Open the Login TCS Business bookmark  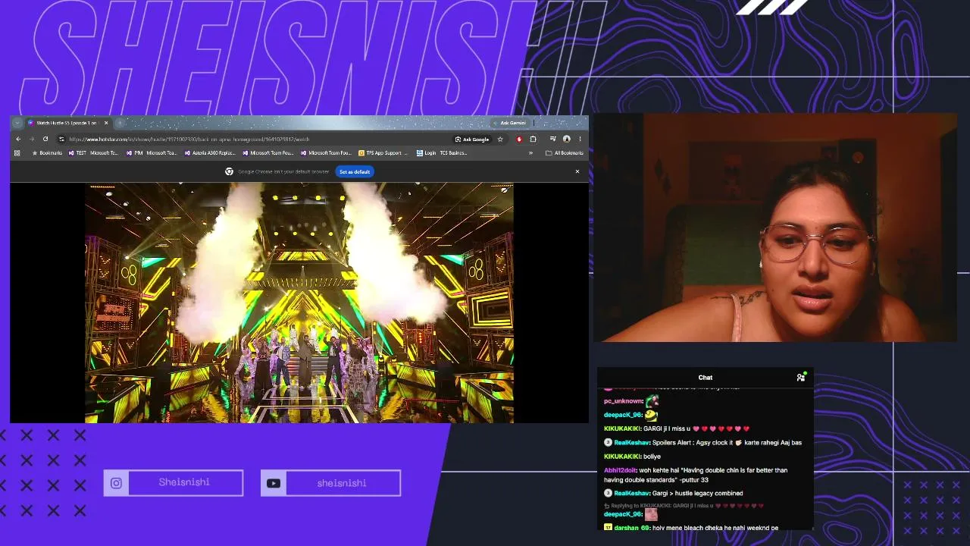click(x=441, y=153)
